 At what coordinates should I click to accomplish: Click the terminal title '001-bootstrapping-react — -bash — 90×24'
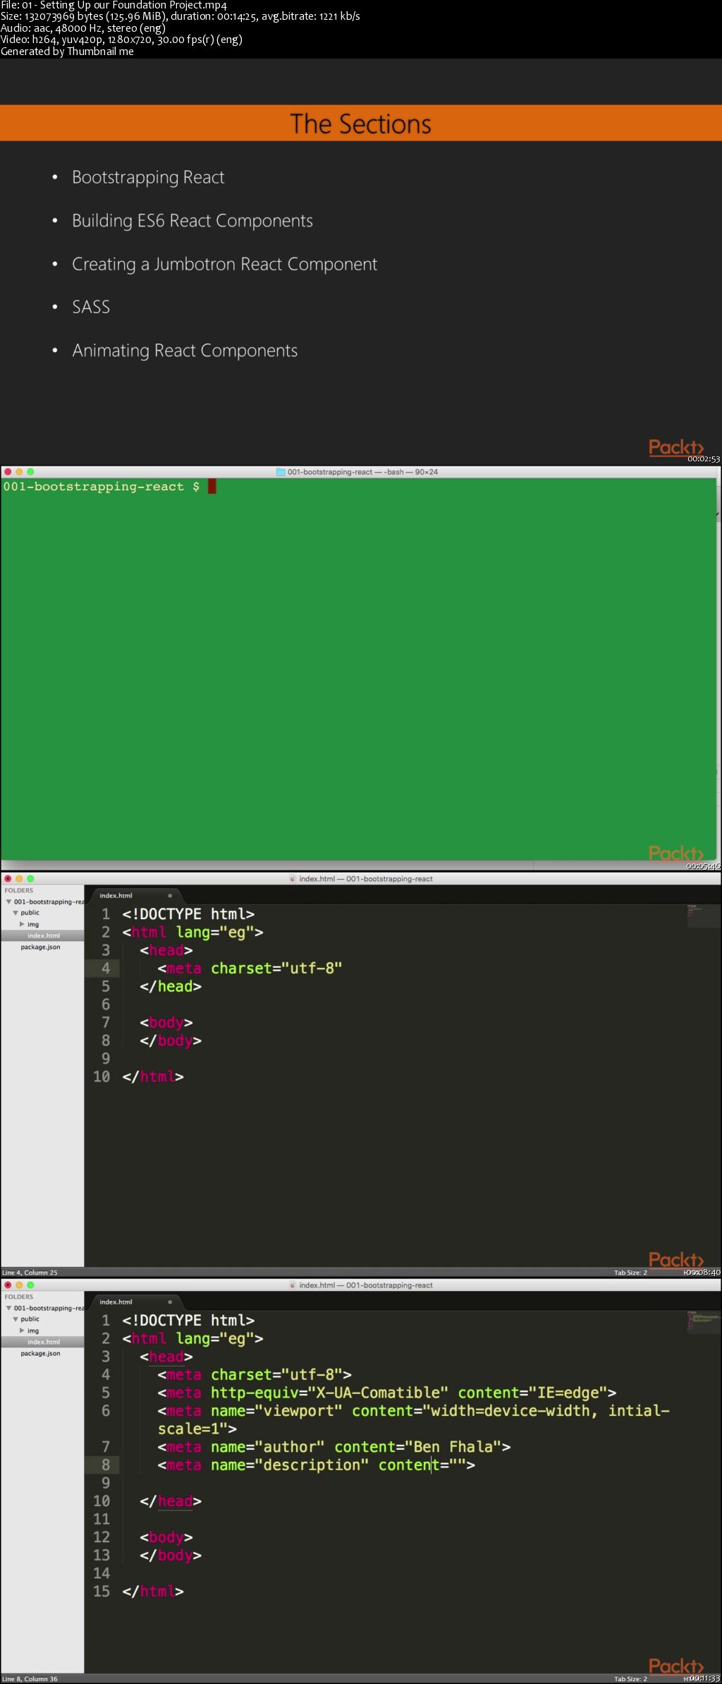tap(362, 472)
